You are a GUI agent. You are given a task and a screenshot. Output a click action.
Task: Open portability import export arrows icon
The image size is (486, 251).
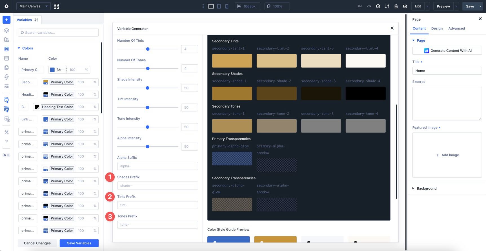pyautogui.click(x=387, y=6)
